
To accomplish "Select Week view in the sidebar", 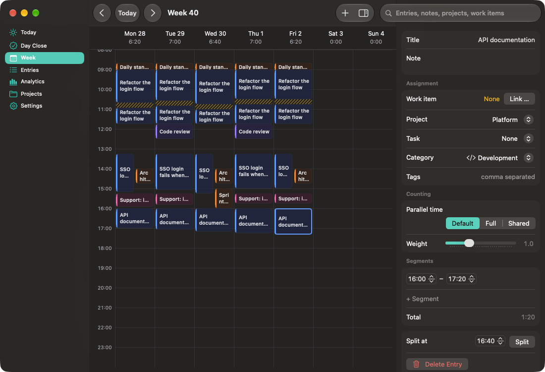I will click(45, 58).
